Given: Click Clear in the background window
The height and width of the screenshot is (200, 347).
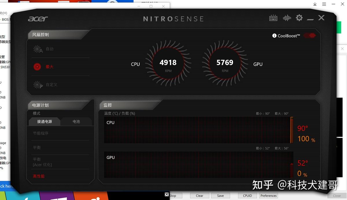Looking at the screenshot, I should pos(200,196).
